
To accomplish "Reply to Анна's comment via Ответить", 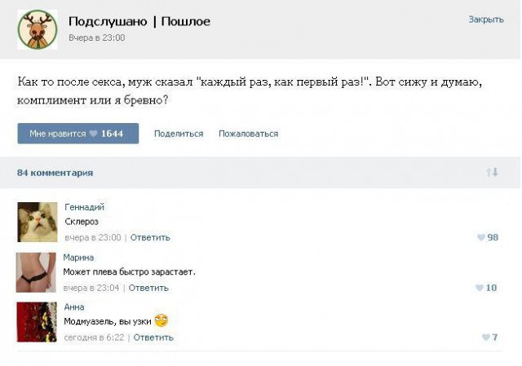I will click(x=153, y=337).
